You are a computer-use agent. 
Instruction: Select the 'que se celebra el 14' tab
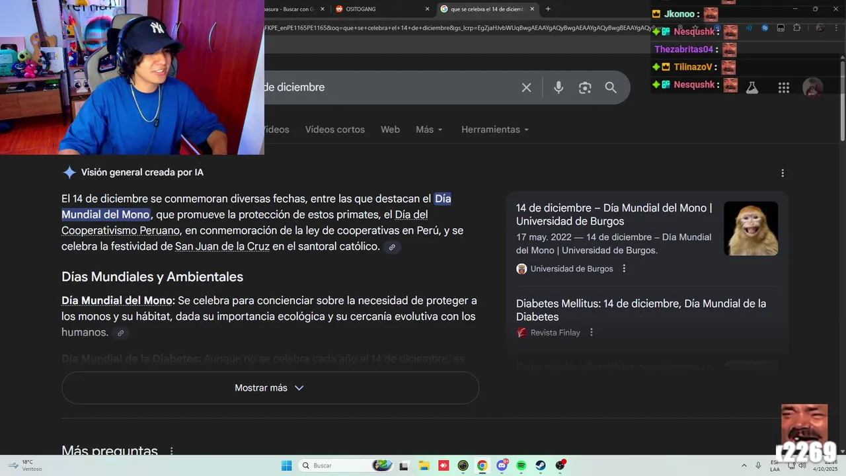click(x=487, y=9)
